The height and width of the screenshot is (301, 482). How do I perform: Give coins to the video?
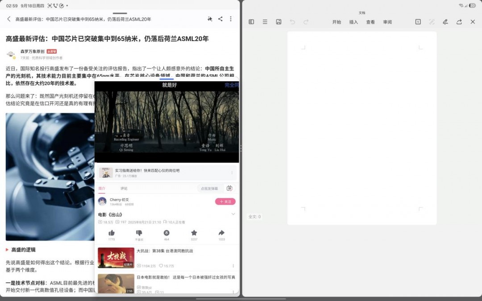(166, 233)
